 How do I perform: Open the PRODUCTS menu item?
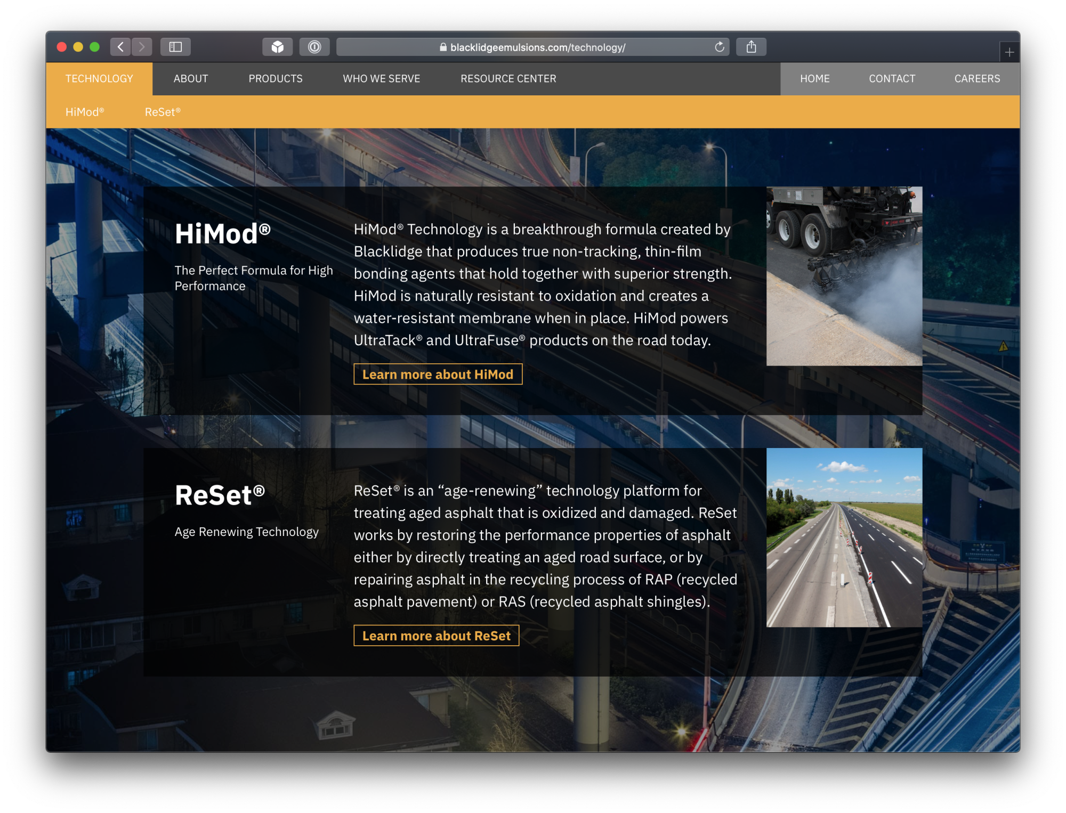276,79
